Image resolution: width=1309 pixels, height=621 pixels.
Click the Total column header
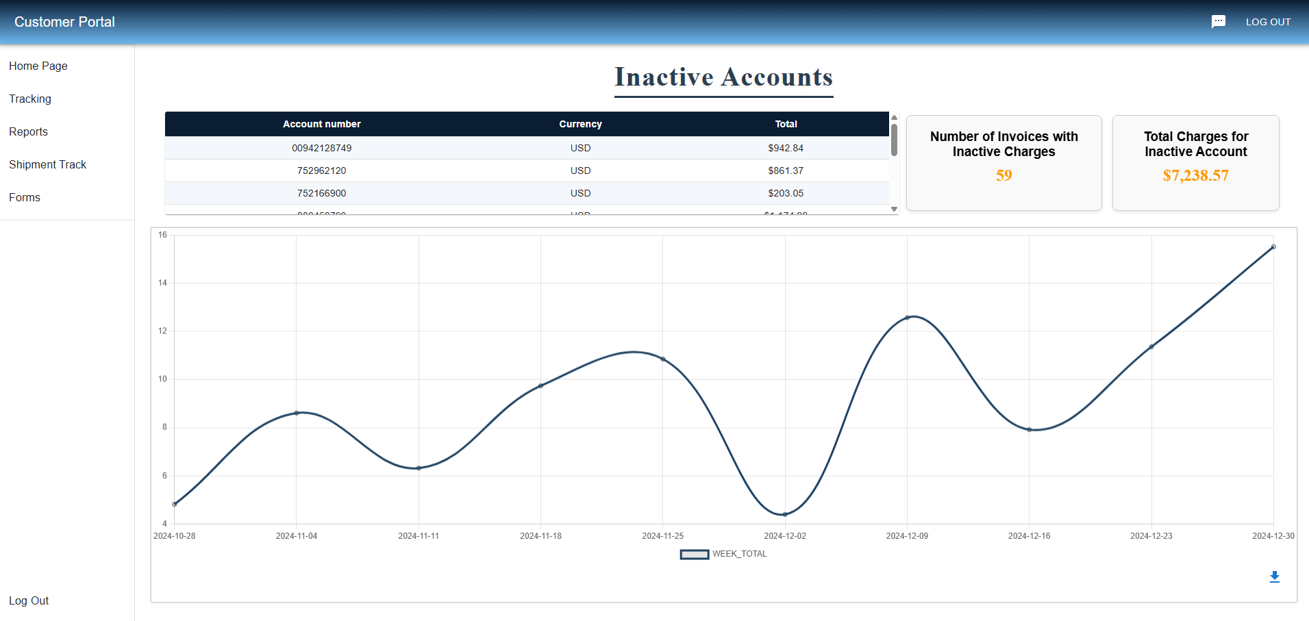point(786,124)
